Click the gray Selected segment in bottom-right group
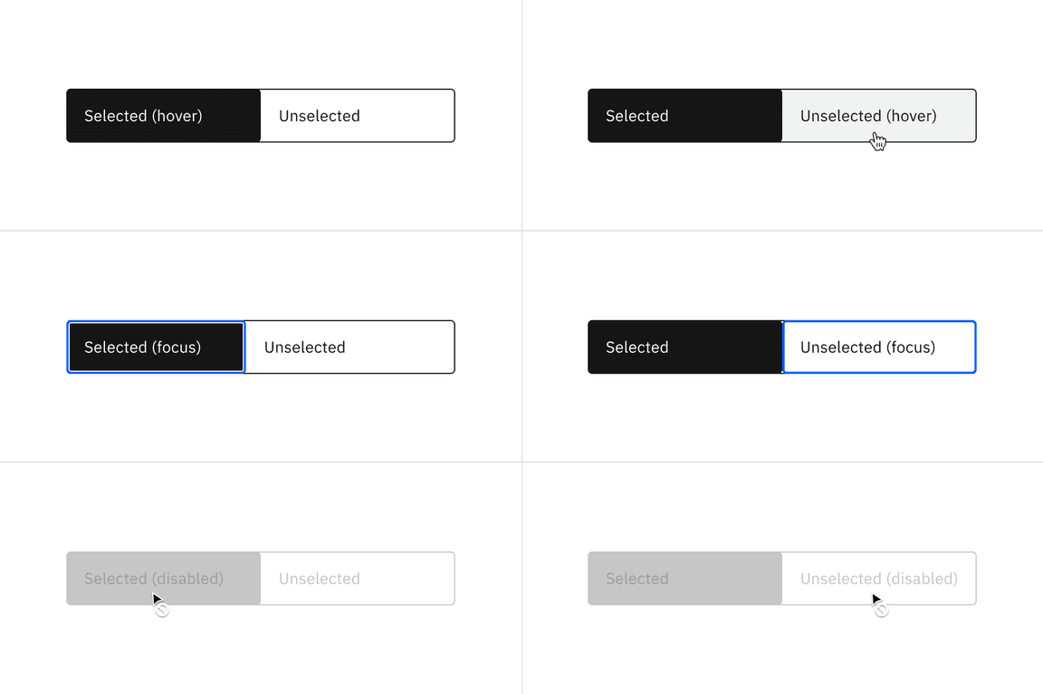Viewport: 1043px width, 694px height. (x=684, y=578)
